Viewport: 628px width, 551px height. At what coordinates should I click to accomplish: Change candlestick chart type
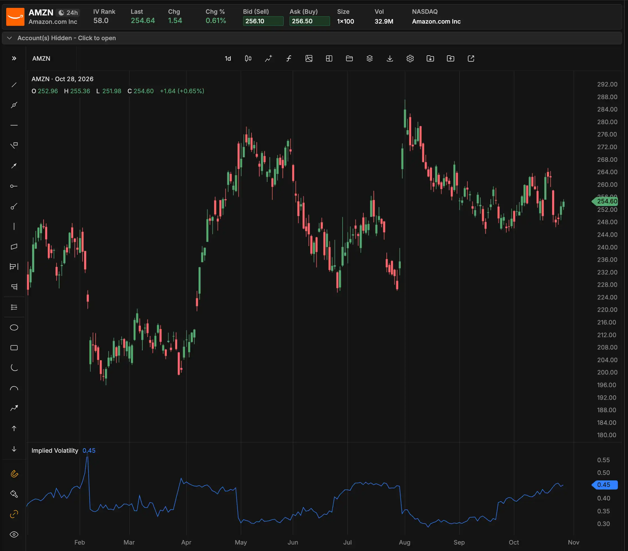(x=248, y=58)
